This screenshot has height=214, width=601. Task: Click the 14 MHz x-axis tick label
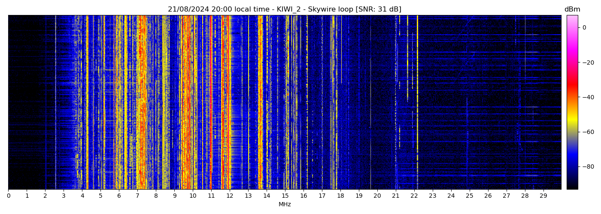[267, 196]
